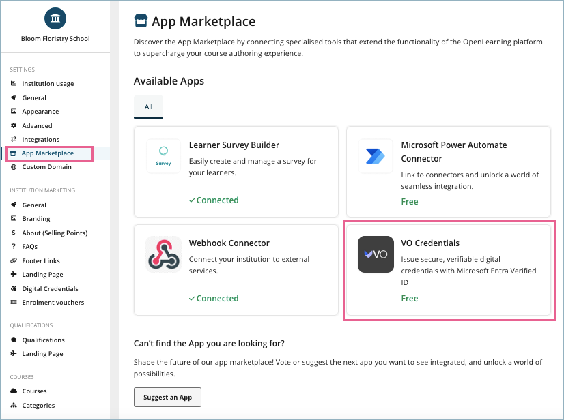564x420 pixels.
Task: Click Free label on Microsoft Power Automate card
Action: click(410, 202)
